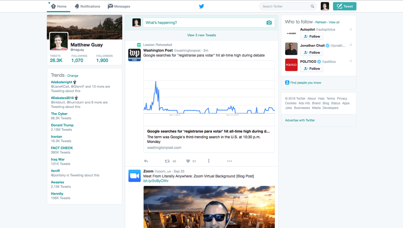The height and width of the screenshot is (228, 403).
Task: Click the Tweet compose button
Action: click(x=345, y=6)
